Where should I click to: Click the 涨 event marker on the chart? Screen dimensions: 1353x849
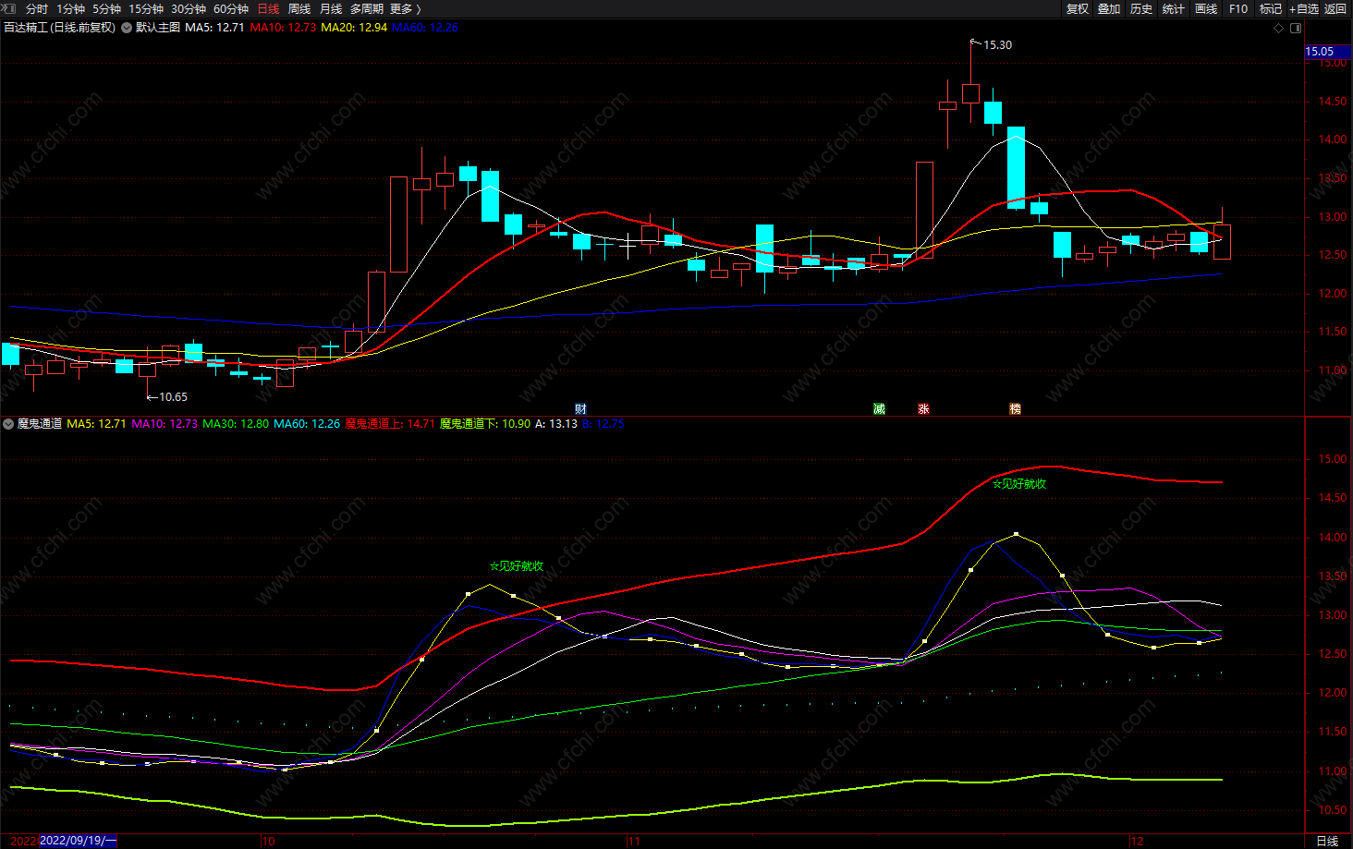923,408
